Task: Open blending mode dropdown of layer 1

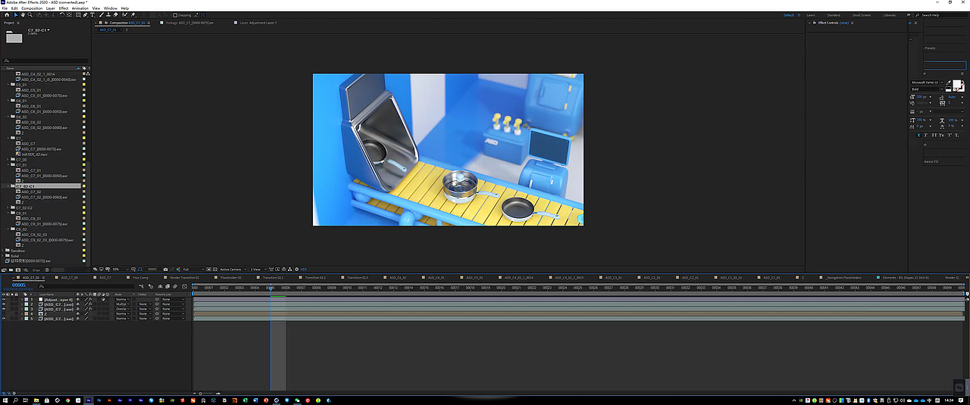Action: (123, 300)
